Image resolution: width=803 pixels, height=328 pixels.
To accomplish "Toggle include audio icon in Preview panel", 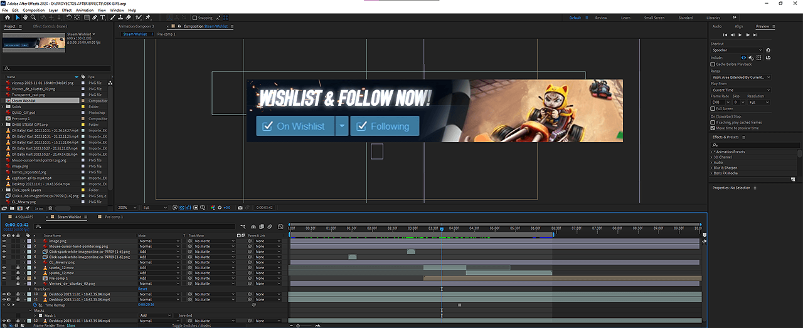I will 751,58.
